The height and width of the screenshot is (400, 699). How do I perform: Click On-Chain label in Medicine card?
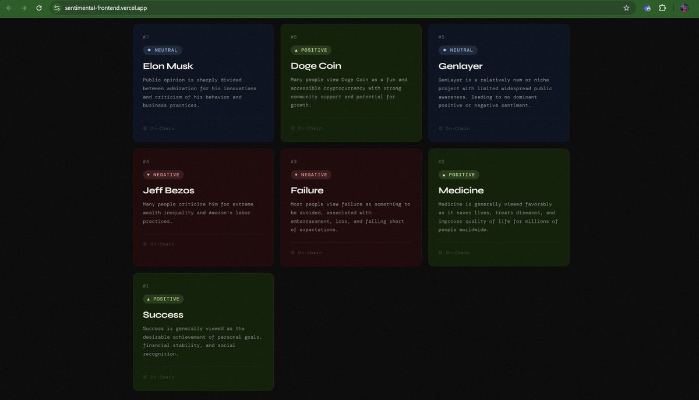point(454,253)
